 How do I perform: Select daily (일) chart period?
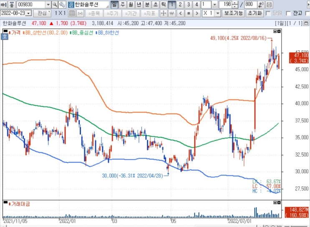pyautogui.click(x=114, y=4)
